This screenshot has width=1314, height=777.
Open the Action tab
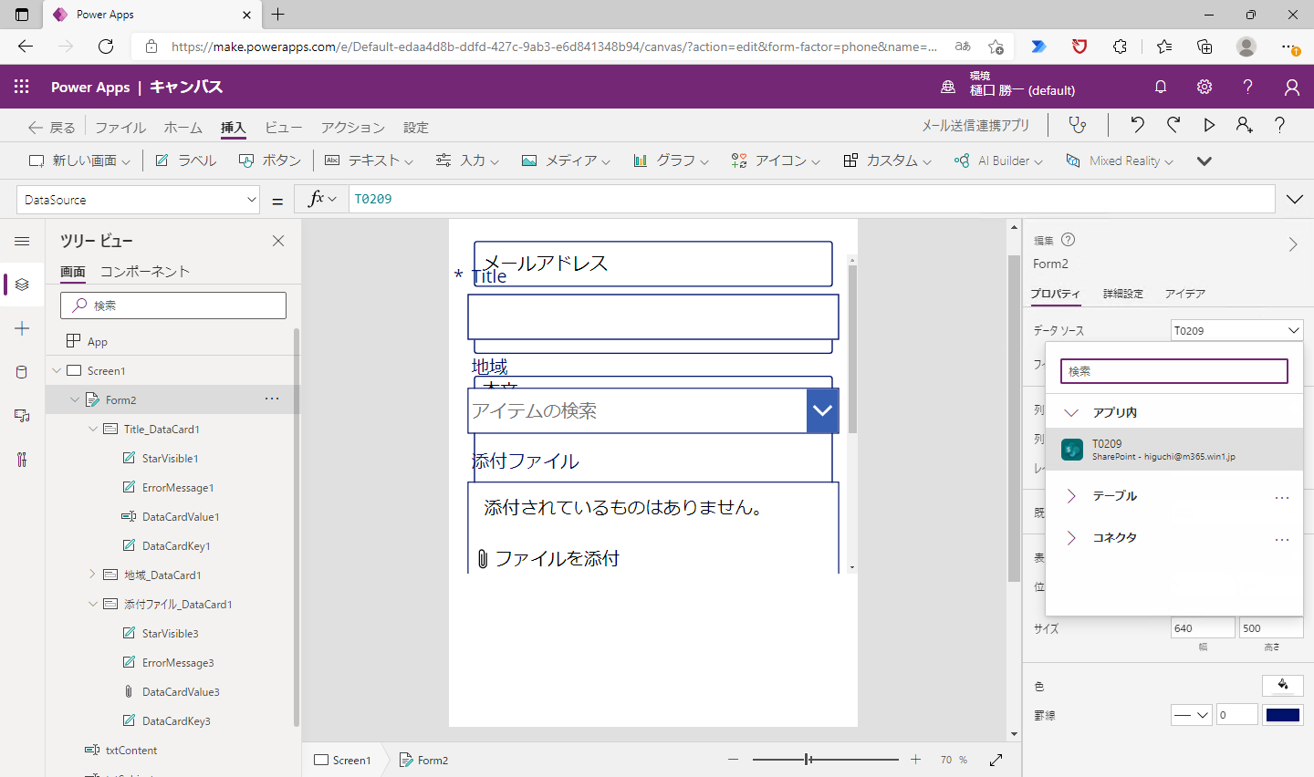click(x=352, y=128)
